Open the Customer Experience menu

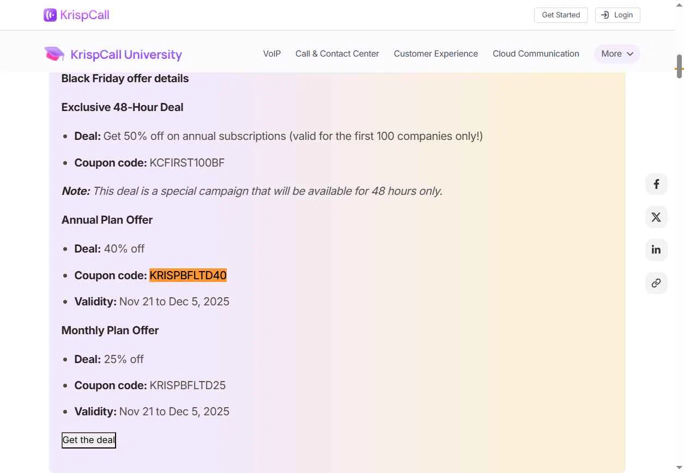[436, 54]
